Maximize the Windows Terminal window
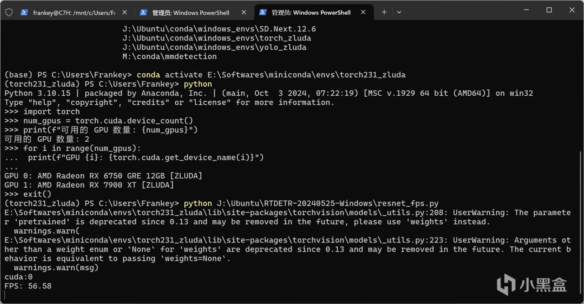584x304 pixels. click(549, 10)
